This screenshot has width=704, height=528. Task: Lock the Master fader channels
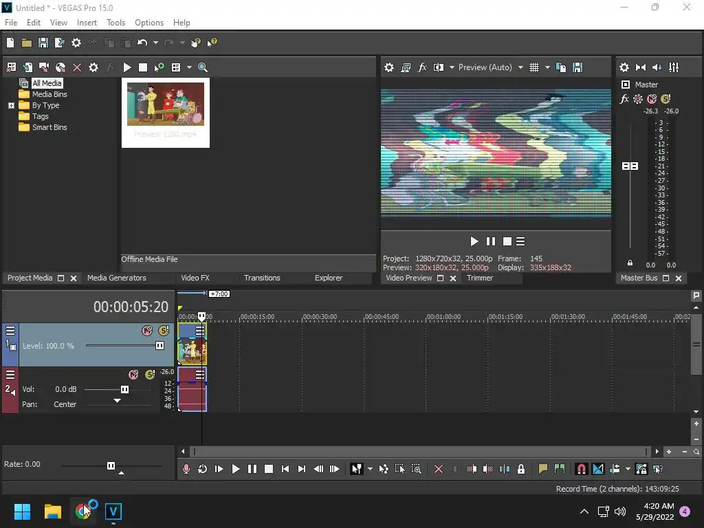point(630,263)
